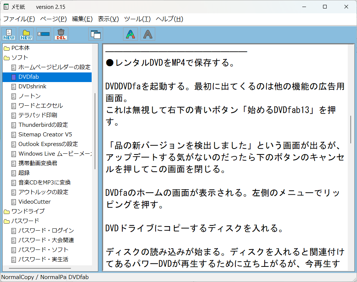Viewport: 357px width, 282px height.
Task: Click page icon beside DVDshrink
Action: pos(14,86)
